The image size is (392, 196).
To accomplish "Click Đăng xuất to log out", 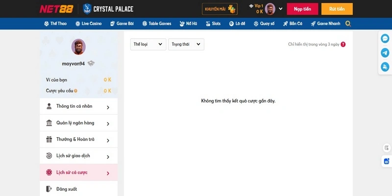I will (x=78, y=189).
